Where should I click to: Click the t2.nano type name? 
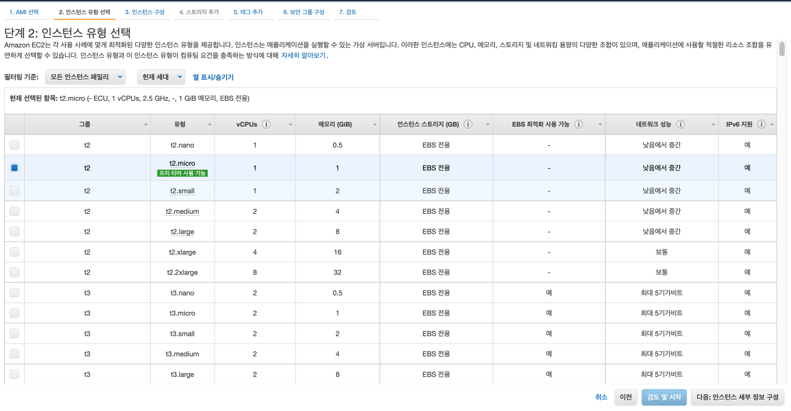(x=182, y=145)
